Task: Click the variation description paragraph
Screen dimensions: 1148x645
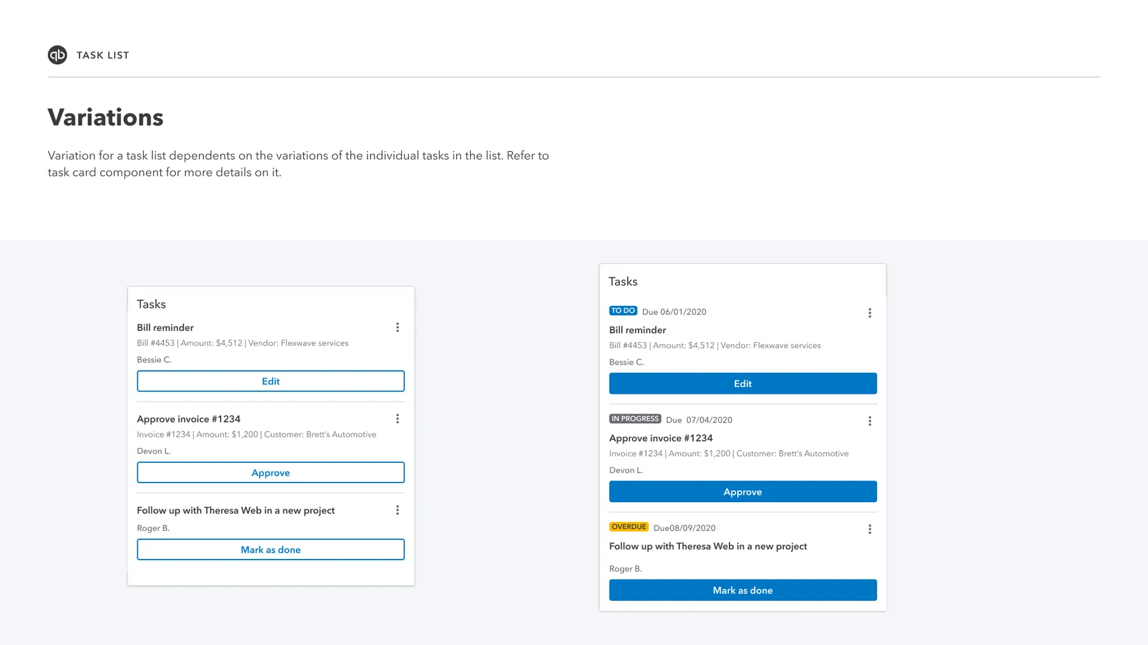Action: coord(298,164)
